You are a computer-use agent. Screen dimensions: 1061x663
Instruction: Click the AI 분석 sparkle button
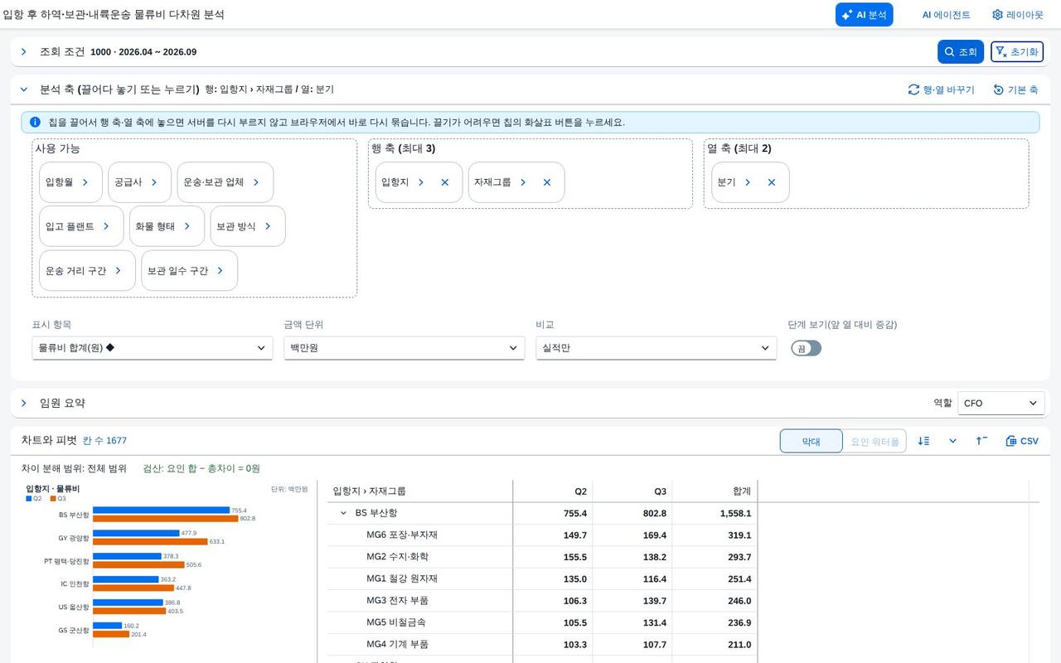tap(864, 15)
